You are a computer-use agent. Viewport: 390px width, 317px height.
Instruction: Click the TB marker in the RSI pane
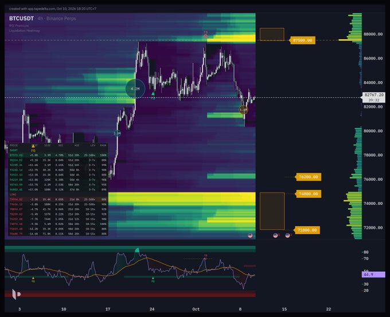pyautogui.click(x=205, y=257)
